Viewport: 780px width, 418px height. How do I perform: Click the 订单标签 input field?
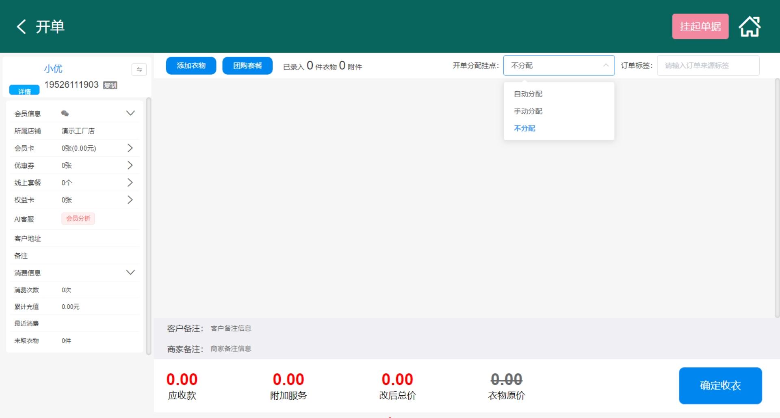coord(708,65)
